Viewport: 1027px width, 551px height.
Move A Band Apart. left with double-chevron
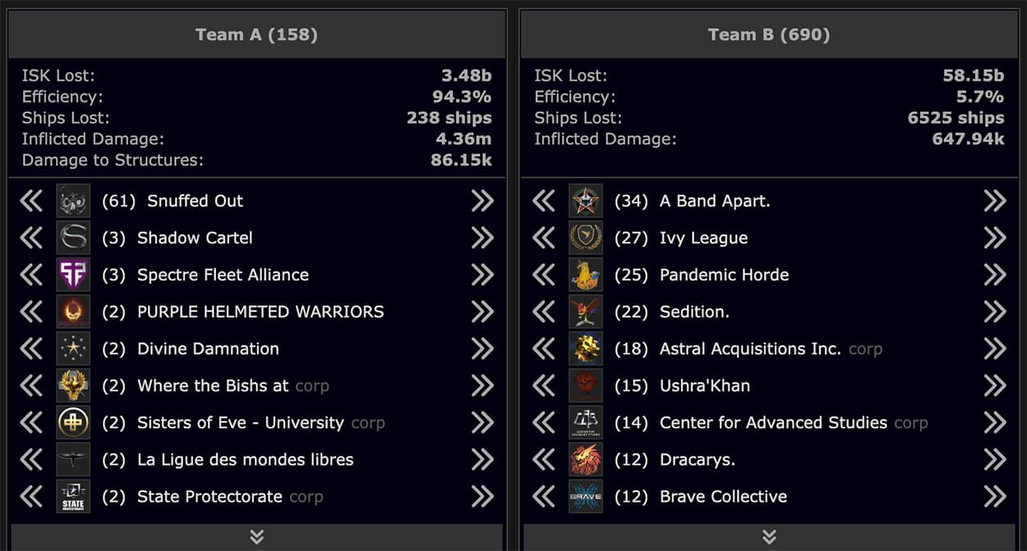coord(543,201)
